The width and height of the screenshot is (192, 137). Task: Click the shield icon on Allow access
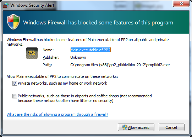coord(125,127)
